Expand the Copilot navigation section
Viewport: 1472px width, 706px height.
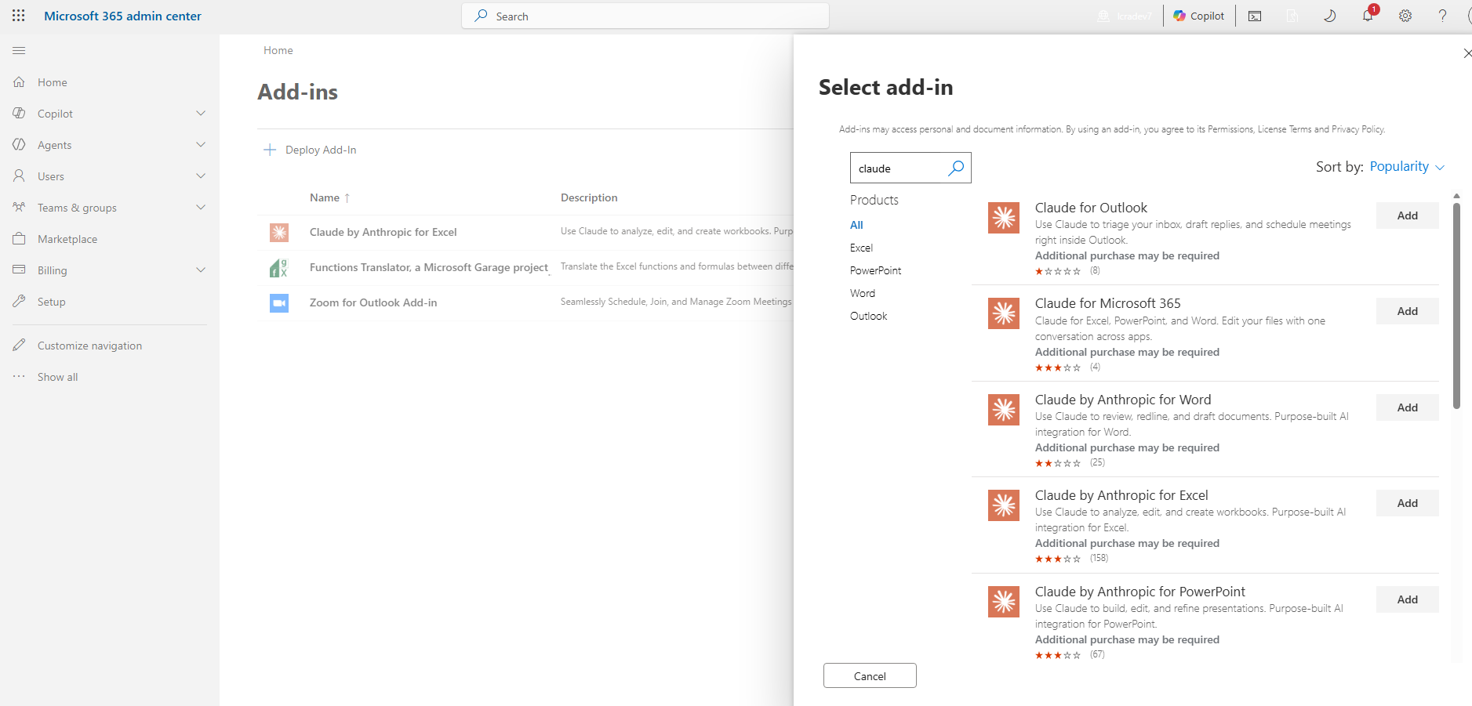pyautogui.click(x=201, y=114)
